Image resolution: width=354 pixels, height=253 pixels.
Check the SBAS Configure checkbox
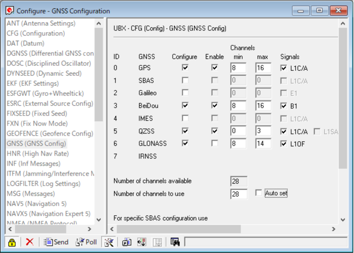(185, 80)
